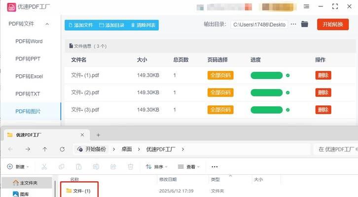
Task: Open output directory browse ellipsis
Action: tap(293, 24)
